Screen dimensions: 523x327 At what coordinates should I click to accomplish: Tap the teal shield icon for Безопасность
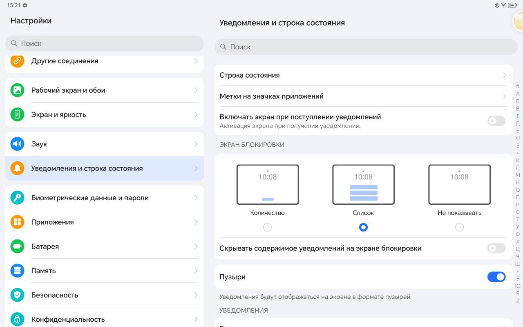pos(17,295)
